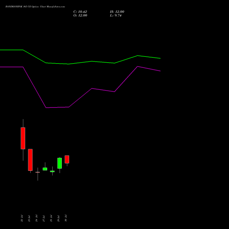Select the close value C: 10.42
Screen dimensions: 229x229
pos(80,12)
